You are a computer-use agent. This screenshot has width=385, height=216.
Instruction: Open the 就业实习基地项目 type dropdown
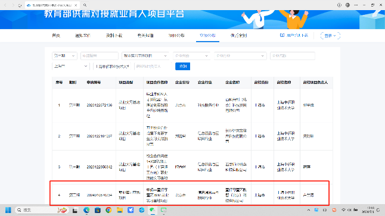[145, 56]
